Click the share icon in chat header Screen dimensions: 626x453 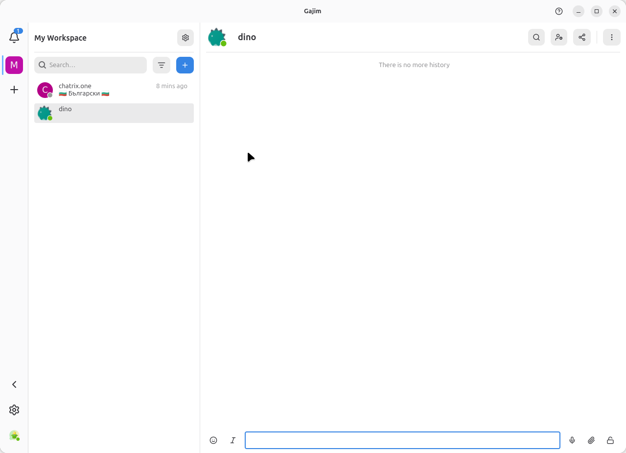(x=582, y=37)
